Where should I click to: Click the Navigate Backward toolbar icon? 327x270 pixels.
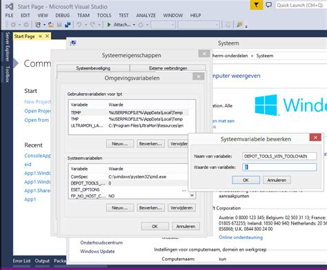(13, 25)
